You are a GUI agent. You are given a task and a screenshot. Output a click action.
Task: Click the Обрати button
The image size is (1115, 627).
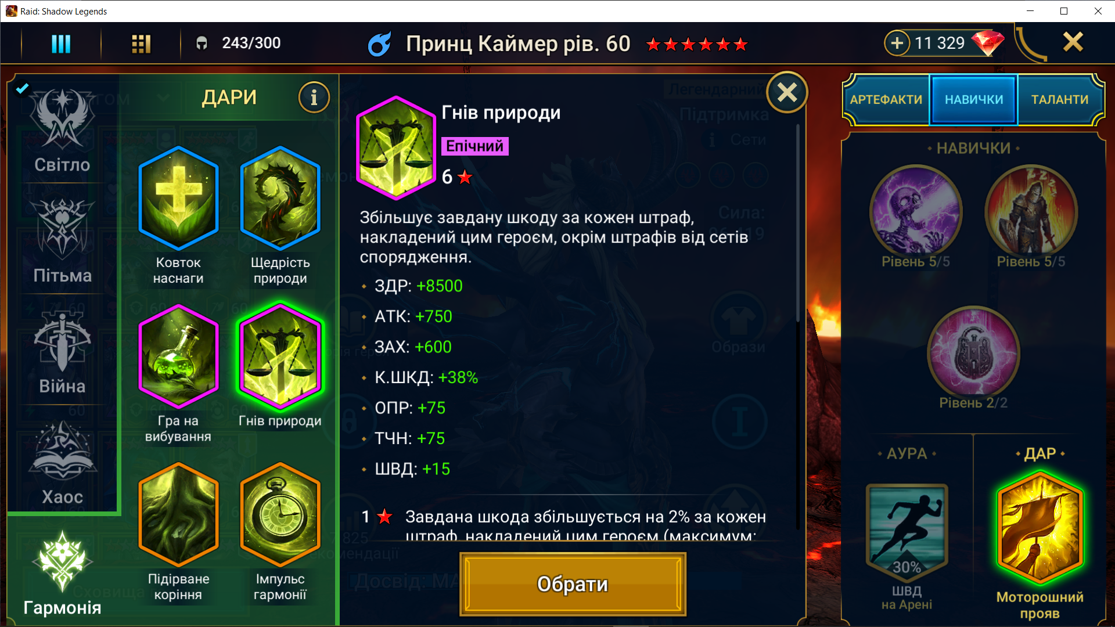(573, 584)
